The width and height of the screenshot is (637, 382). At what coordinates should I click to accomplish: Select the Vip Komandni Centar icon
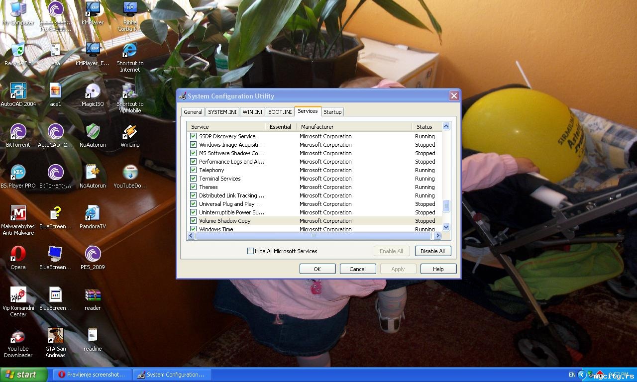pyautogui.click(x=18, y=301)
